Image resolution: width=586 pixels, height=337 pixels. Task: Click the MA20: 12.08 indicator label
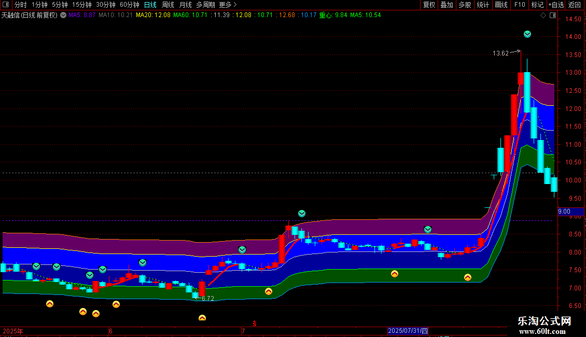(x=153, y=16)
